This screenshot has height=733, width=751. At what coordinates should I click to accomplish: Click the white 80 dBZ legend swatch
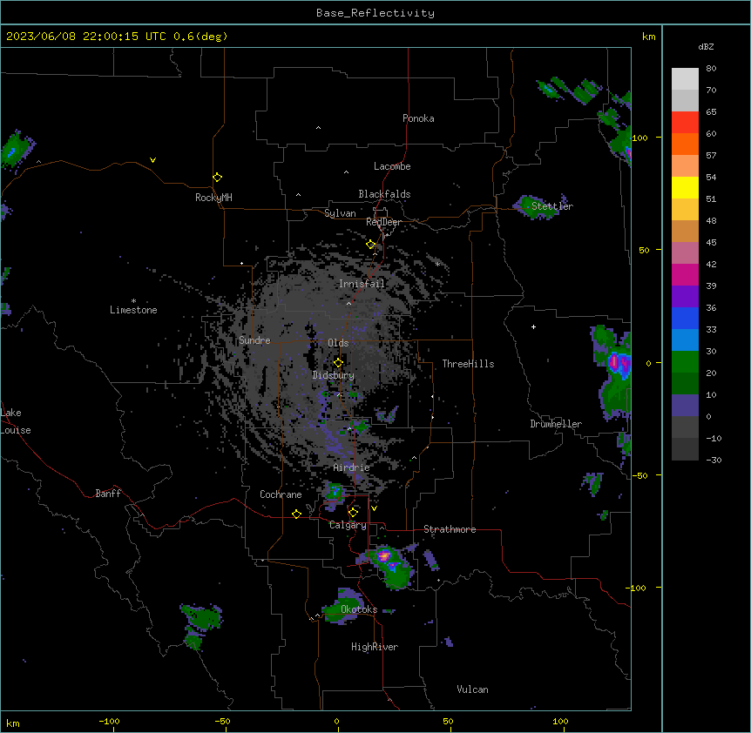coord(685,79)
